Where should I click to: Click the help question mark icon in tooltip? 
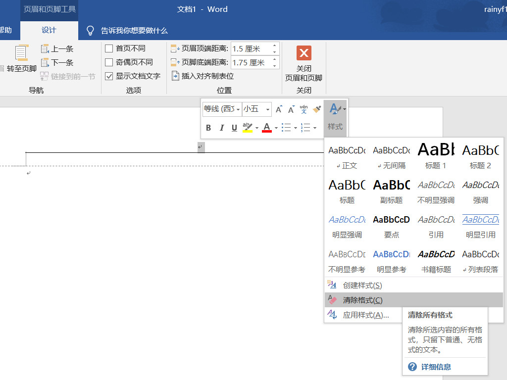tap(412, 367)
